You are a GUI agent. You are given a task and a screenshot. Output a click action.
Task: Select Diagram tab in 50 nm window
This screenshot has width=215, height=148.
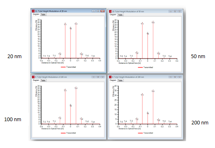(113, 15)
